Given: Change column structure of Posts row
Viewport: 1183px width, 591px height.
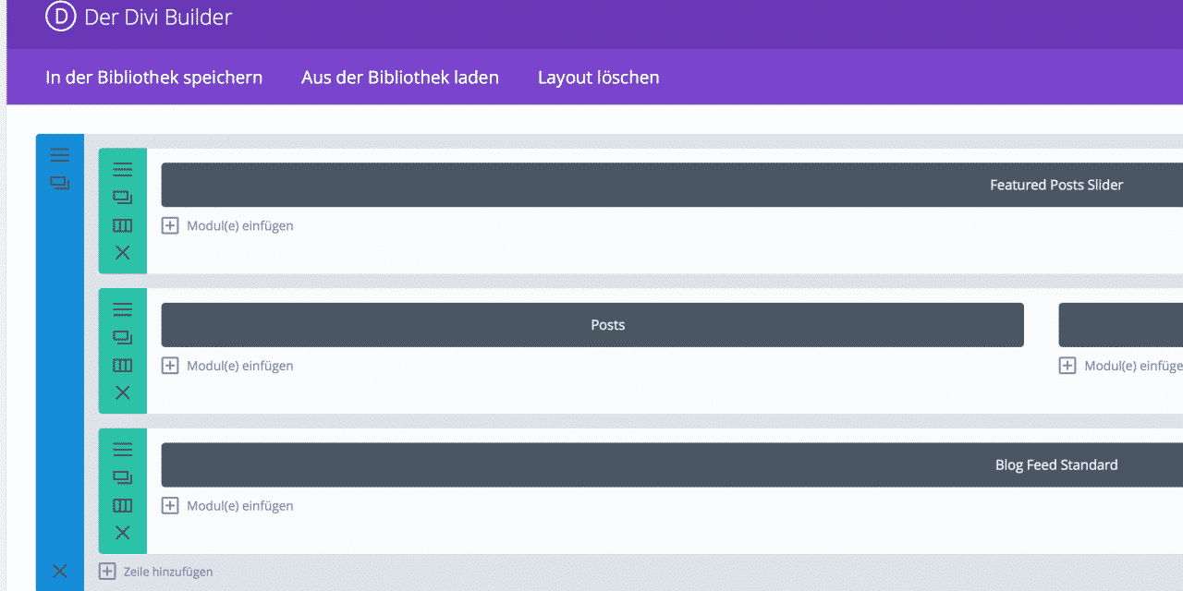Looking at the screenshot, I should point(123,365).
